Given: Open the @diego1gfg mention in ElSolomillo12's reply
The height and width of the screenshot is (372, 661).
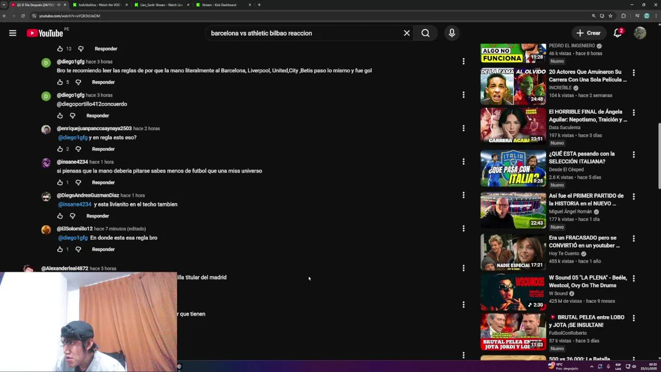Looking at the screenshot, I should tap(73, 238).
